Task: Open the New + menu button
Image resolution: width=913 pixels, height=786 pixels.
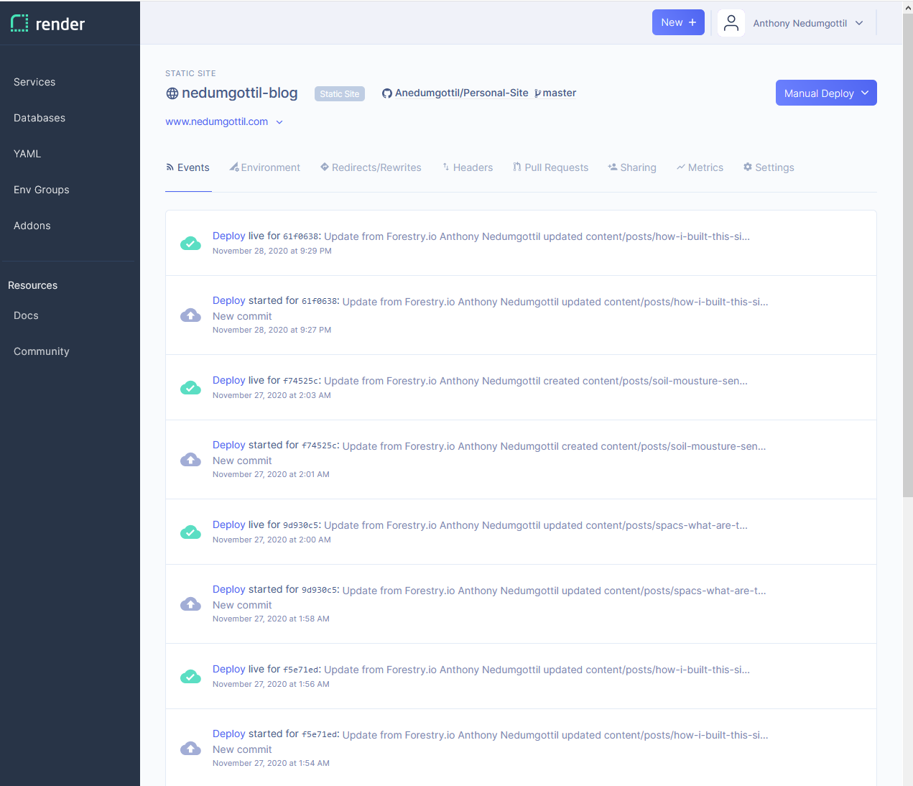Action: point(678,22)
